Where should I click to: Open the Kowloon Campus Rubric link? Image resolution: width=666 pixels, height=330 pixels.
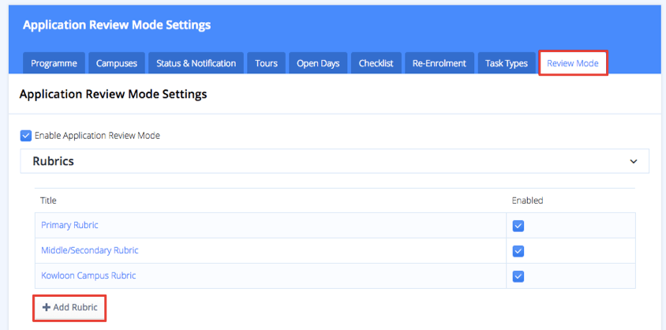88,276
